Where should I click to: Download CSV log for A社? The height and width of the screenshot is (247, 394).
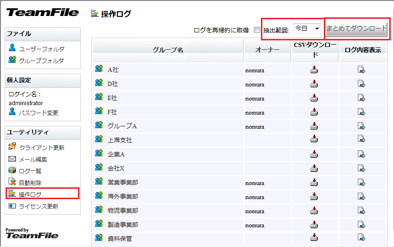(x=314, y=70)
